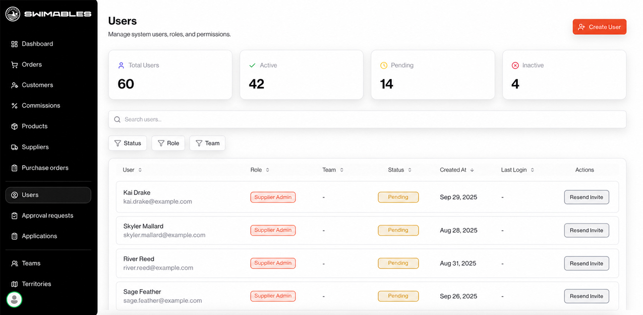Open the profile avatar icon

click(x=14, y=299)
